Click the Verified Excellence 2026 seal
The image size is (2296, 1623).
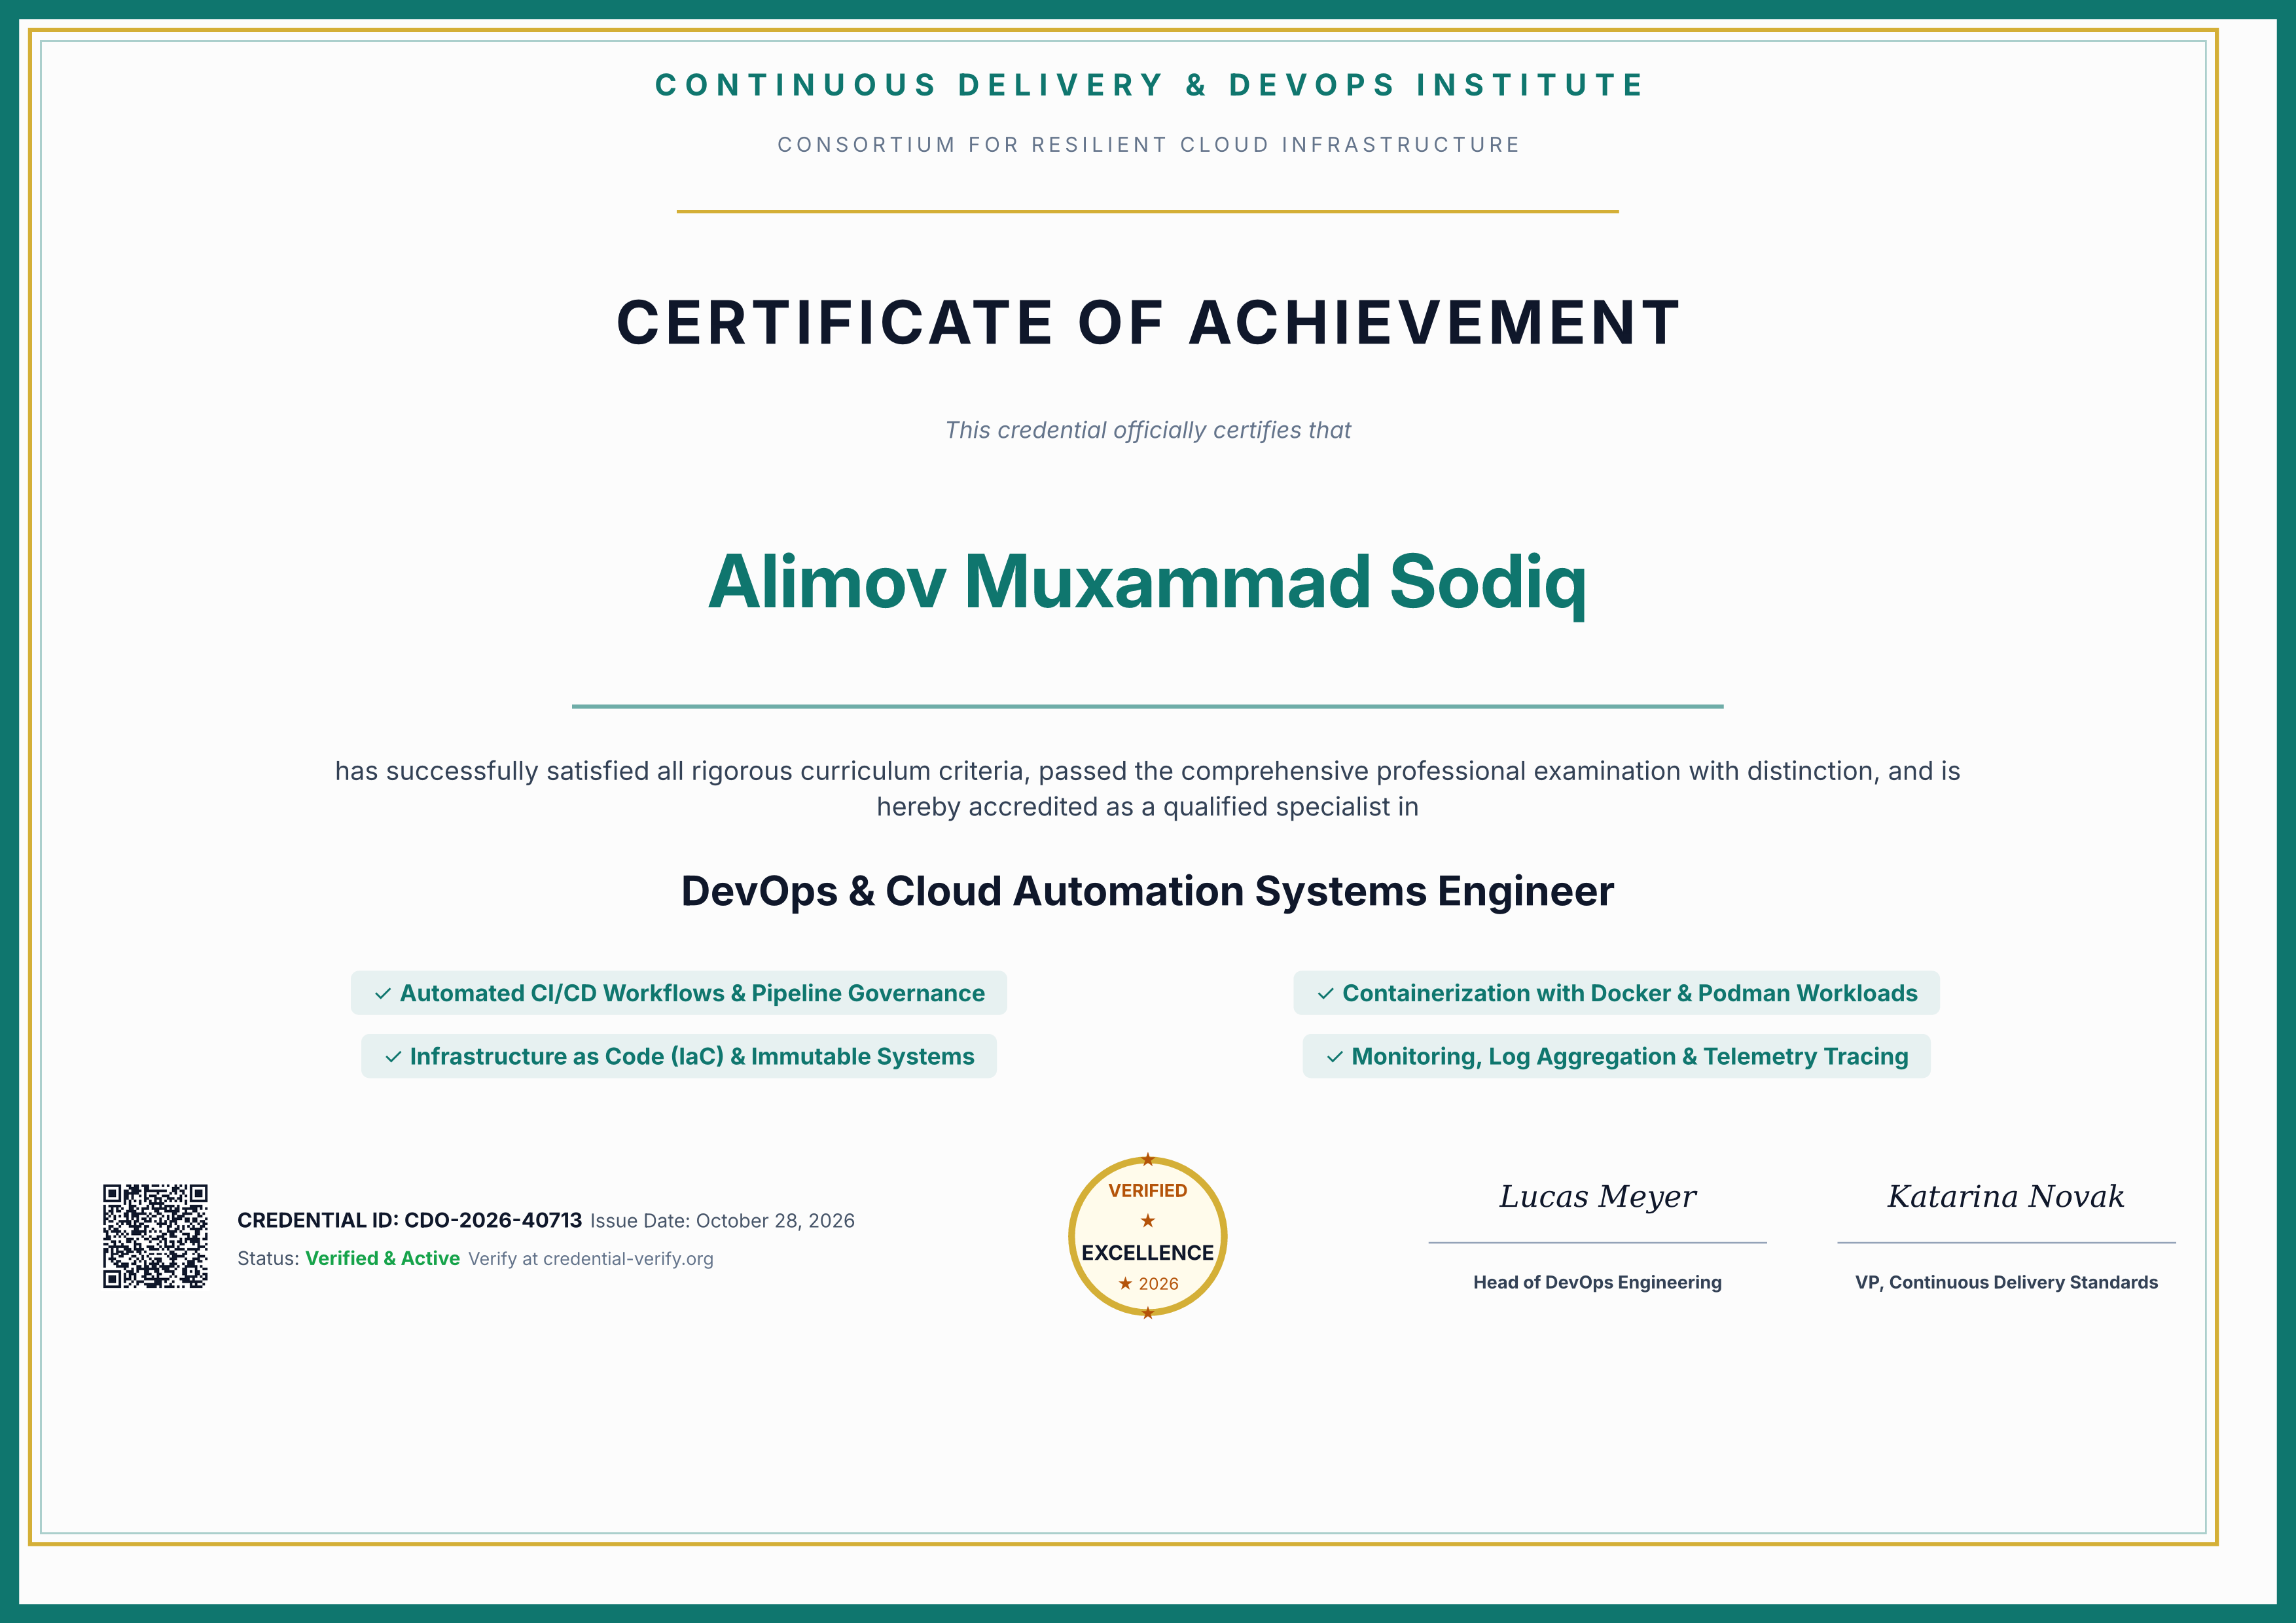[x=1147, y=1236]
